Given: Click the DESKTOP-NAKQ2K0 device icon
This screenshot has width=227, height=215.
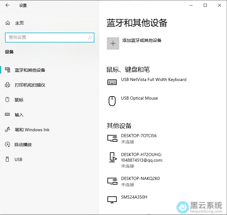Looking at the screenshot, I should coord(112,181).
